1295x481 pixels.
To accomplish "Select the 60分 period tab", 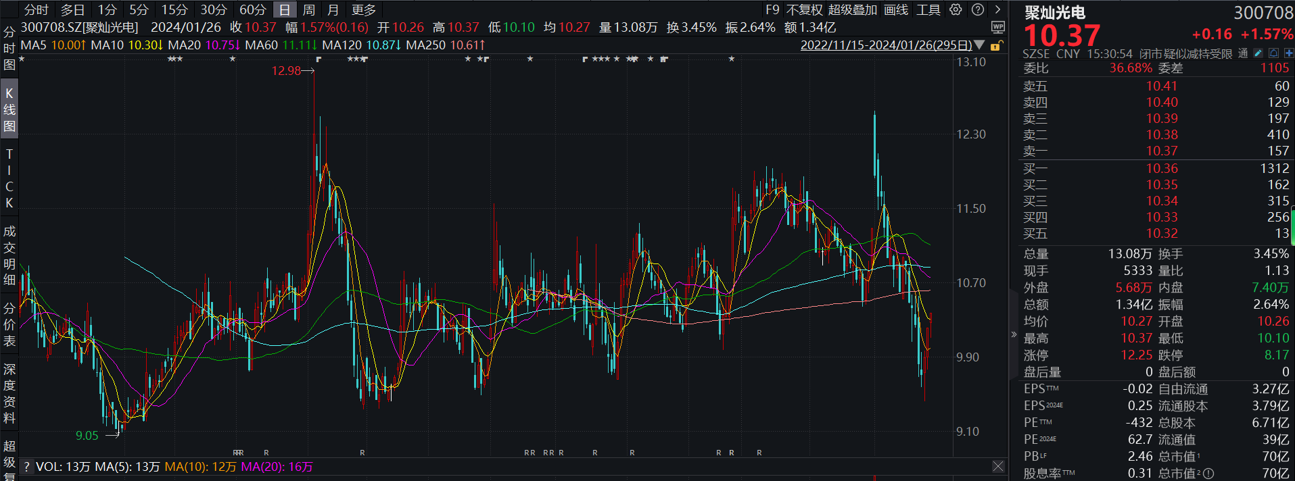I will 253,9.
